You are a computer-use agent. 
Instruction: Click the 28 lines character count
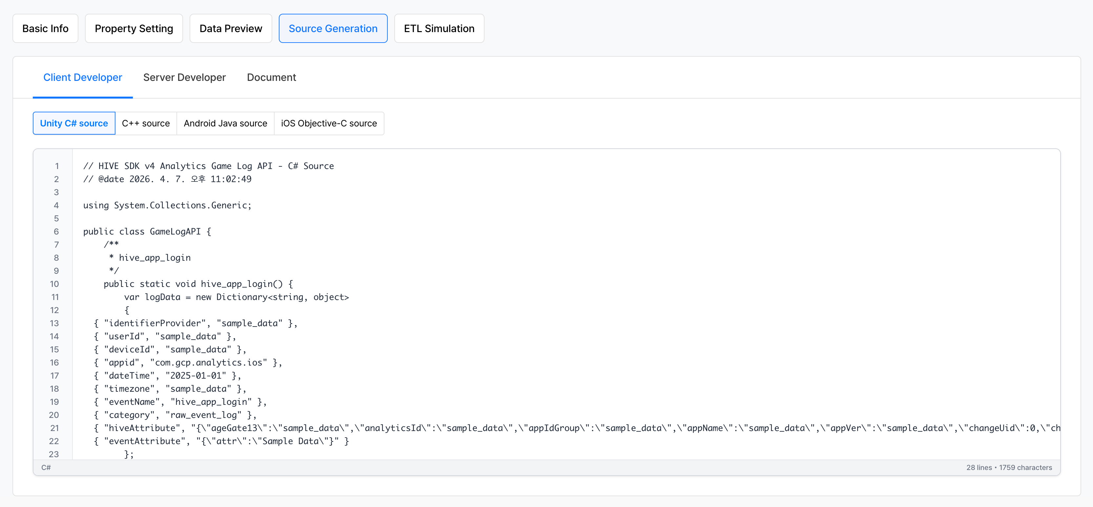coord(1009,468)
